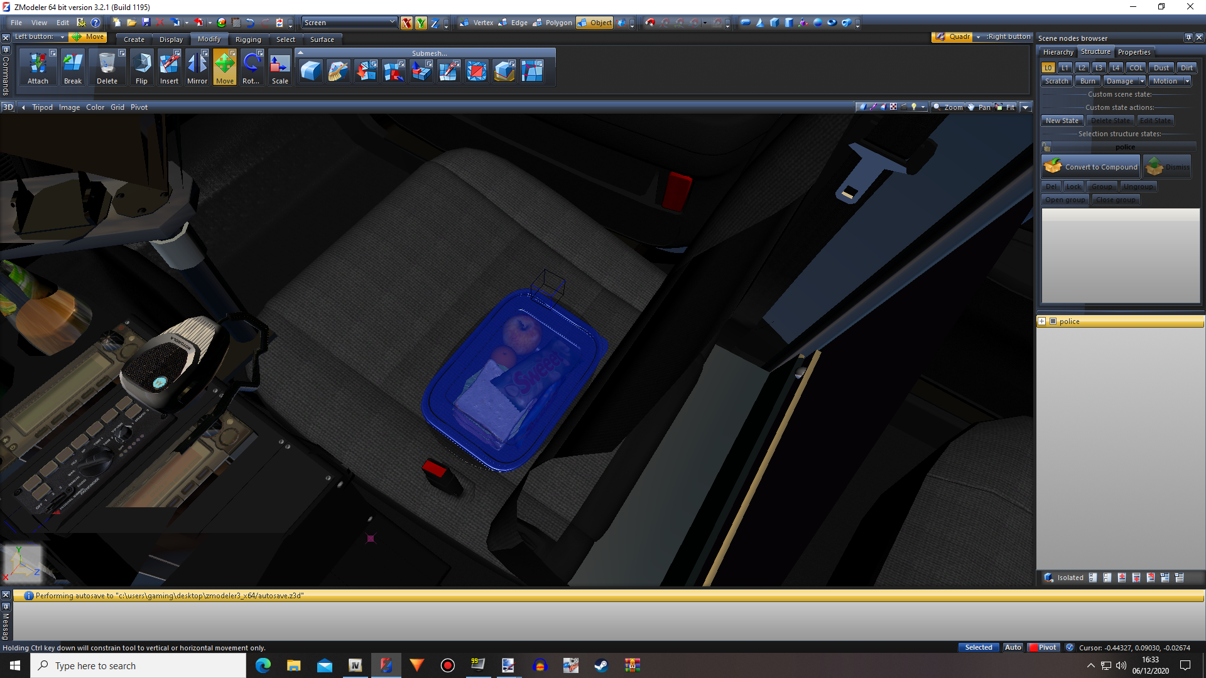Open the Rigging tab
1206x678 pixels.
point(248,40)
